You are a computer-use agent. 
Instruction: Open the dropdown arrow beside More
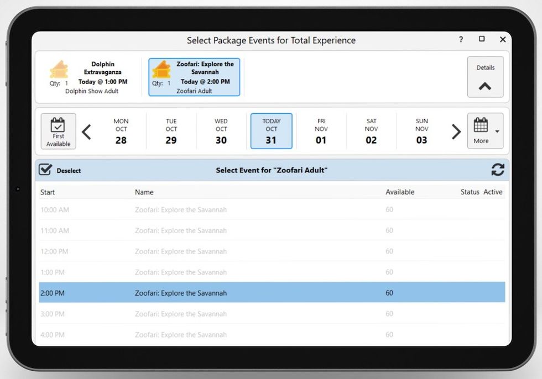coord(497,131)
